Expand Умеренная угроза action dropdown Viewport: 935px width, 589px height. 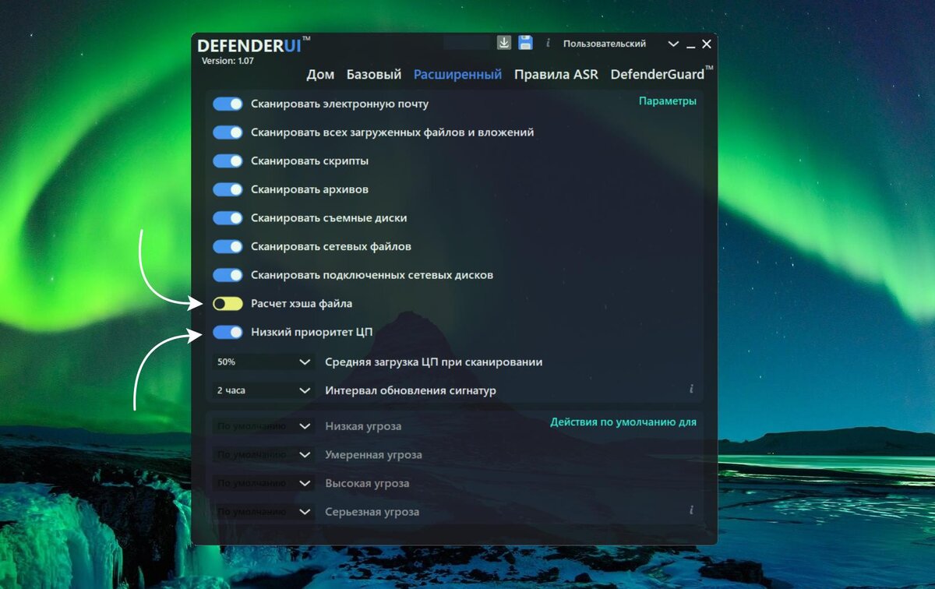[263, 454]
